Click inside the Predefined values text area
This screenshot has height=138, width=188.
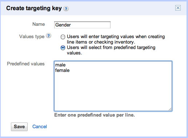click(113, 86)
